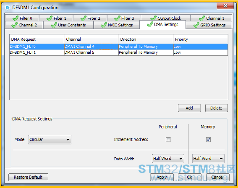This screenshot has width=238, height=188.
Task: Switch to the Output Clock tab
Action: [166, 18]
